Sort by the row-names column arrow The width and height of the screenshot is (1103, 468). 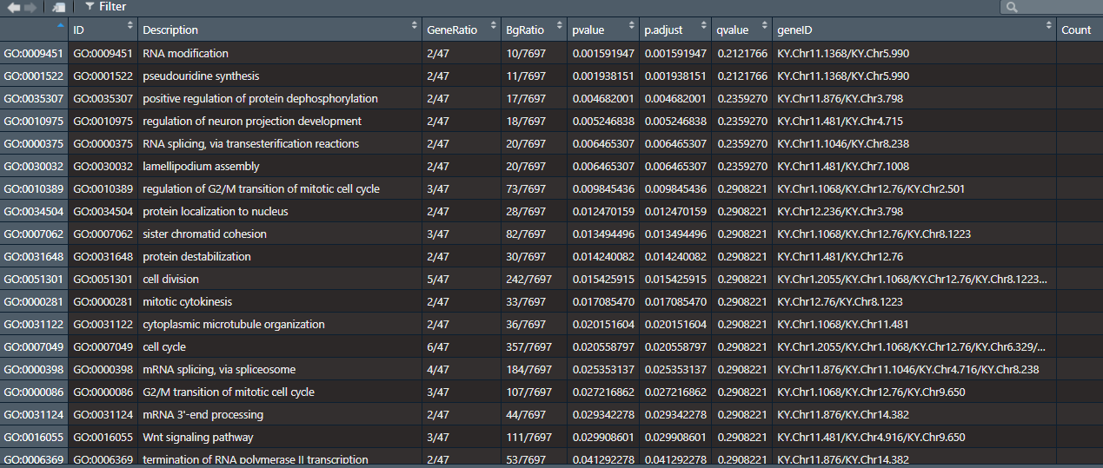click(59, 26)
